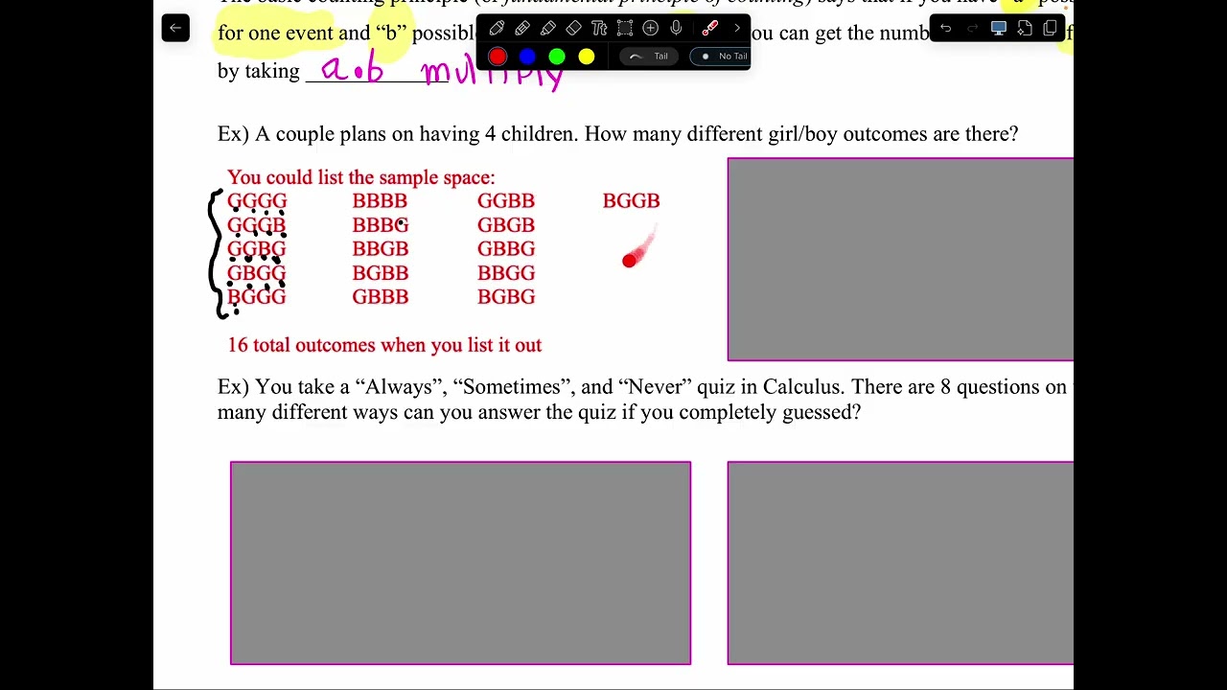Select the highlighter tool
Viewport: 1227px width, 690px height.
(548, 29)
